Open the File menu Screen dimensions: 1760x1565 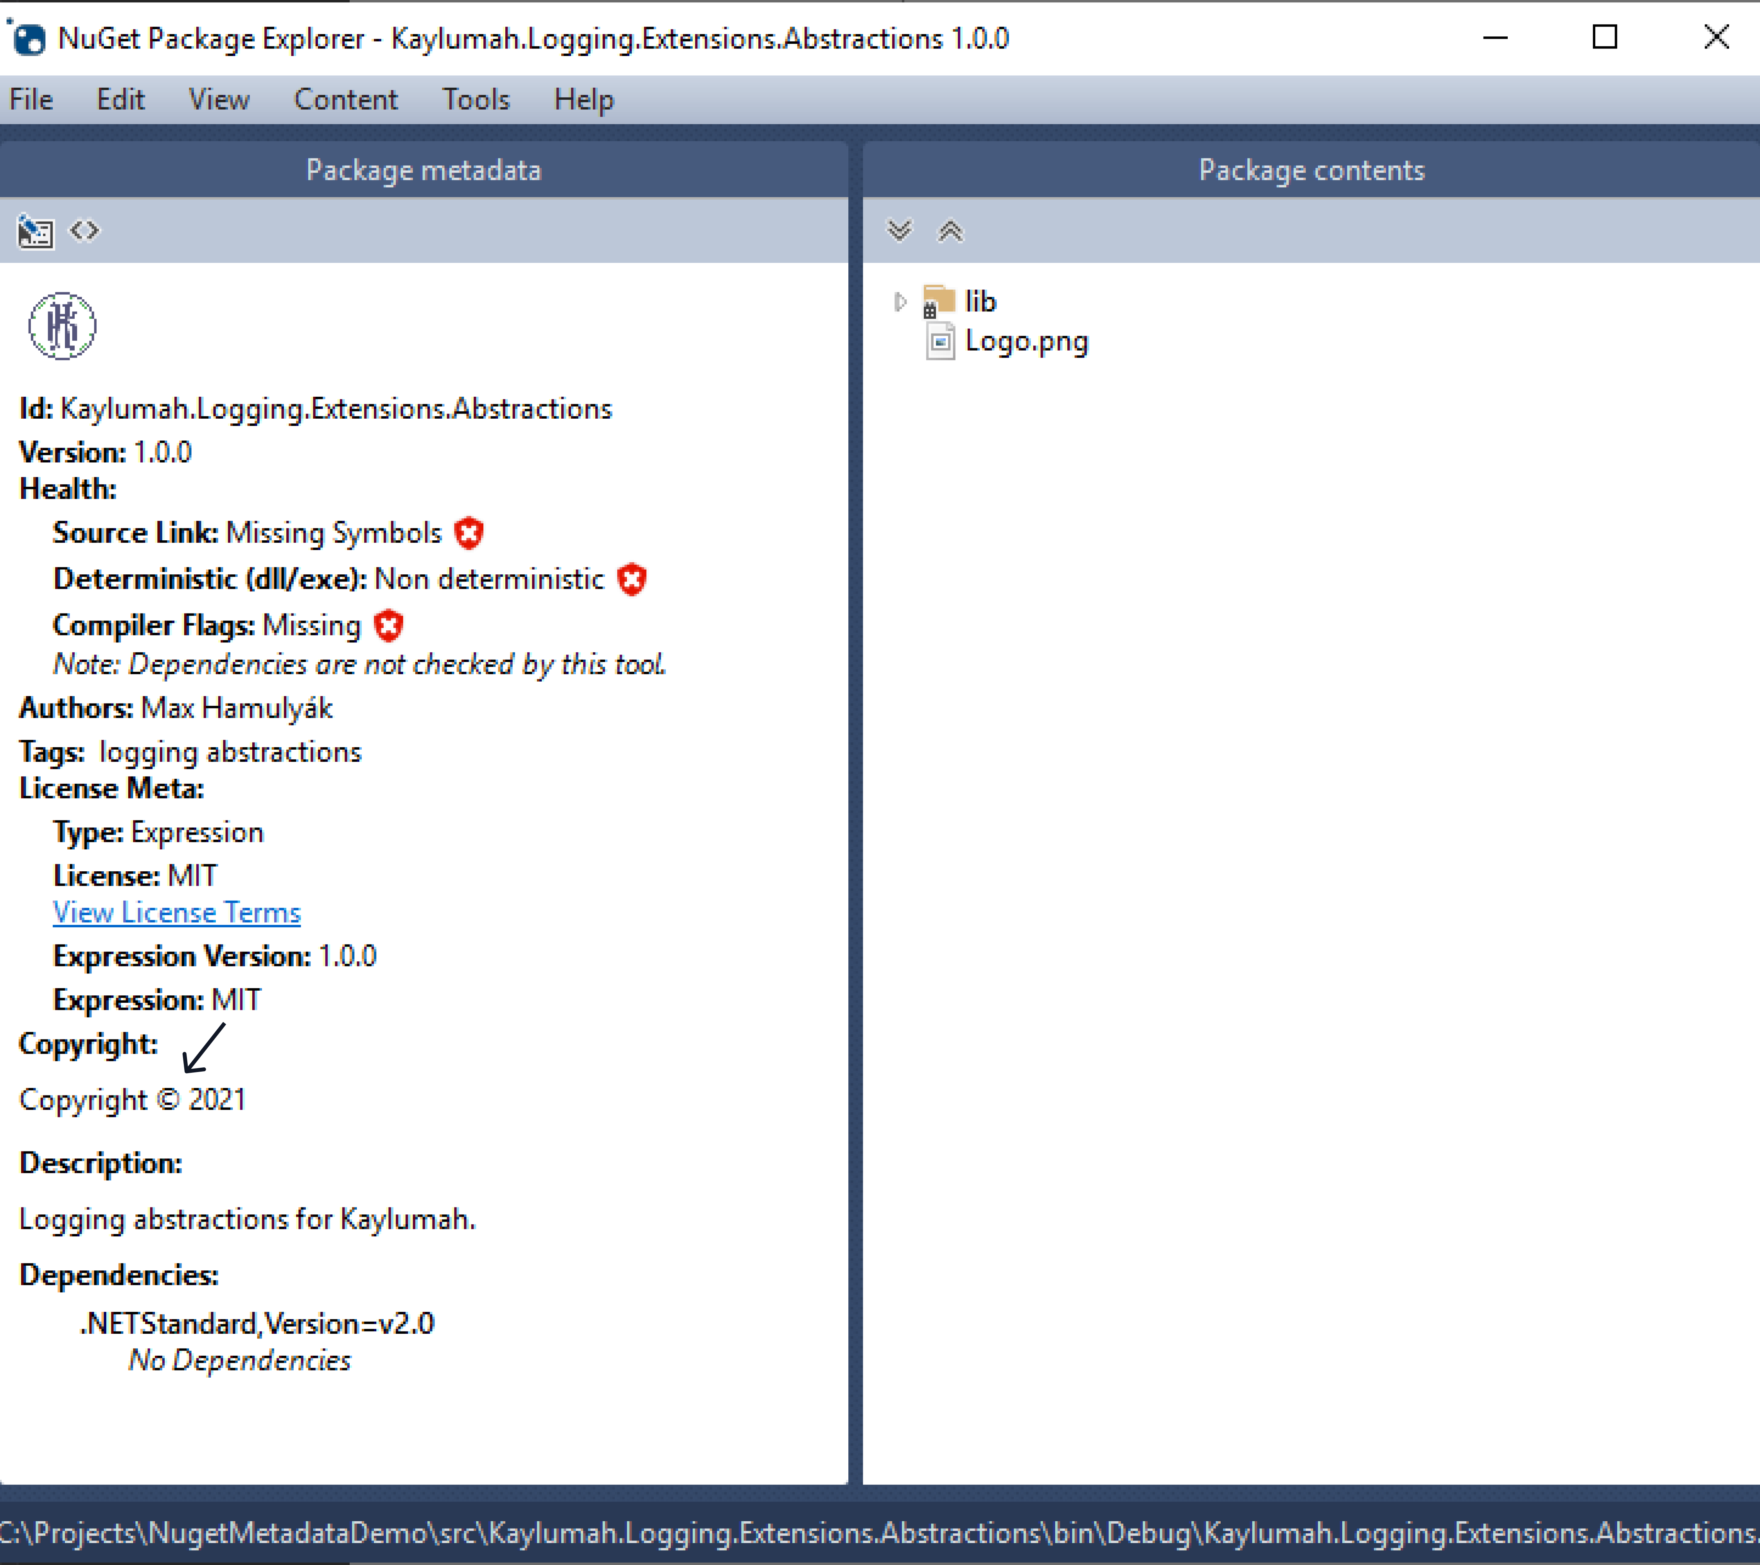point(32,100)
